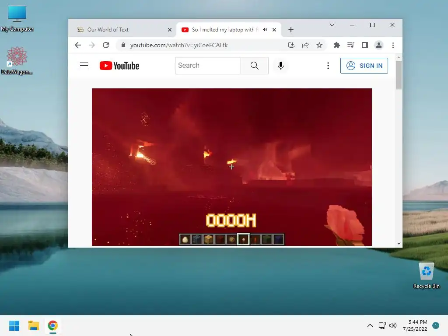Viewport: 448px width, 336px height.
Task: Open File Explorer from the taskbar
Action: (x=33, y=325)
